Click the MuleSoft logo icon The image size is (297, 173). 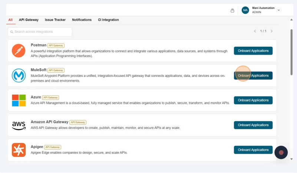click(x=19, y=75)
